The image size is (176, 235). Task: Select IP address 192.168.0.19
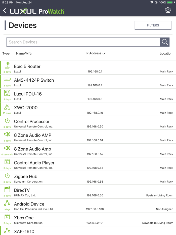(95, 113)
